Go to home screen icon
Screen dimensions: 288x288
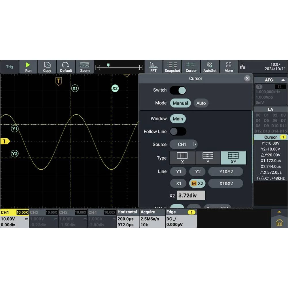point(279,222)
